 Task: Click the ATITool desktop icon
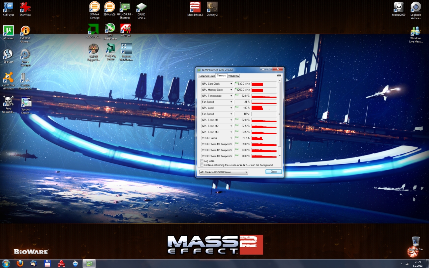click(x=126, y=30)
